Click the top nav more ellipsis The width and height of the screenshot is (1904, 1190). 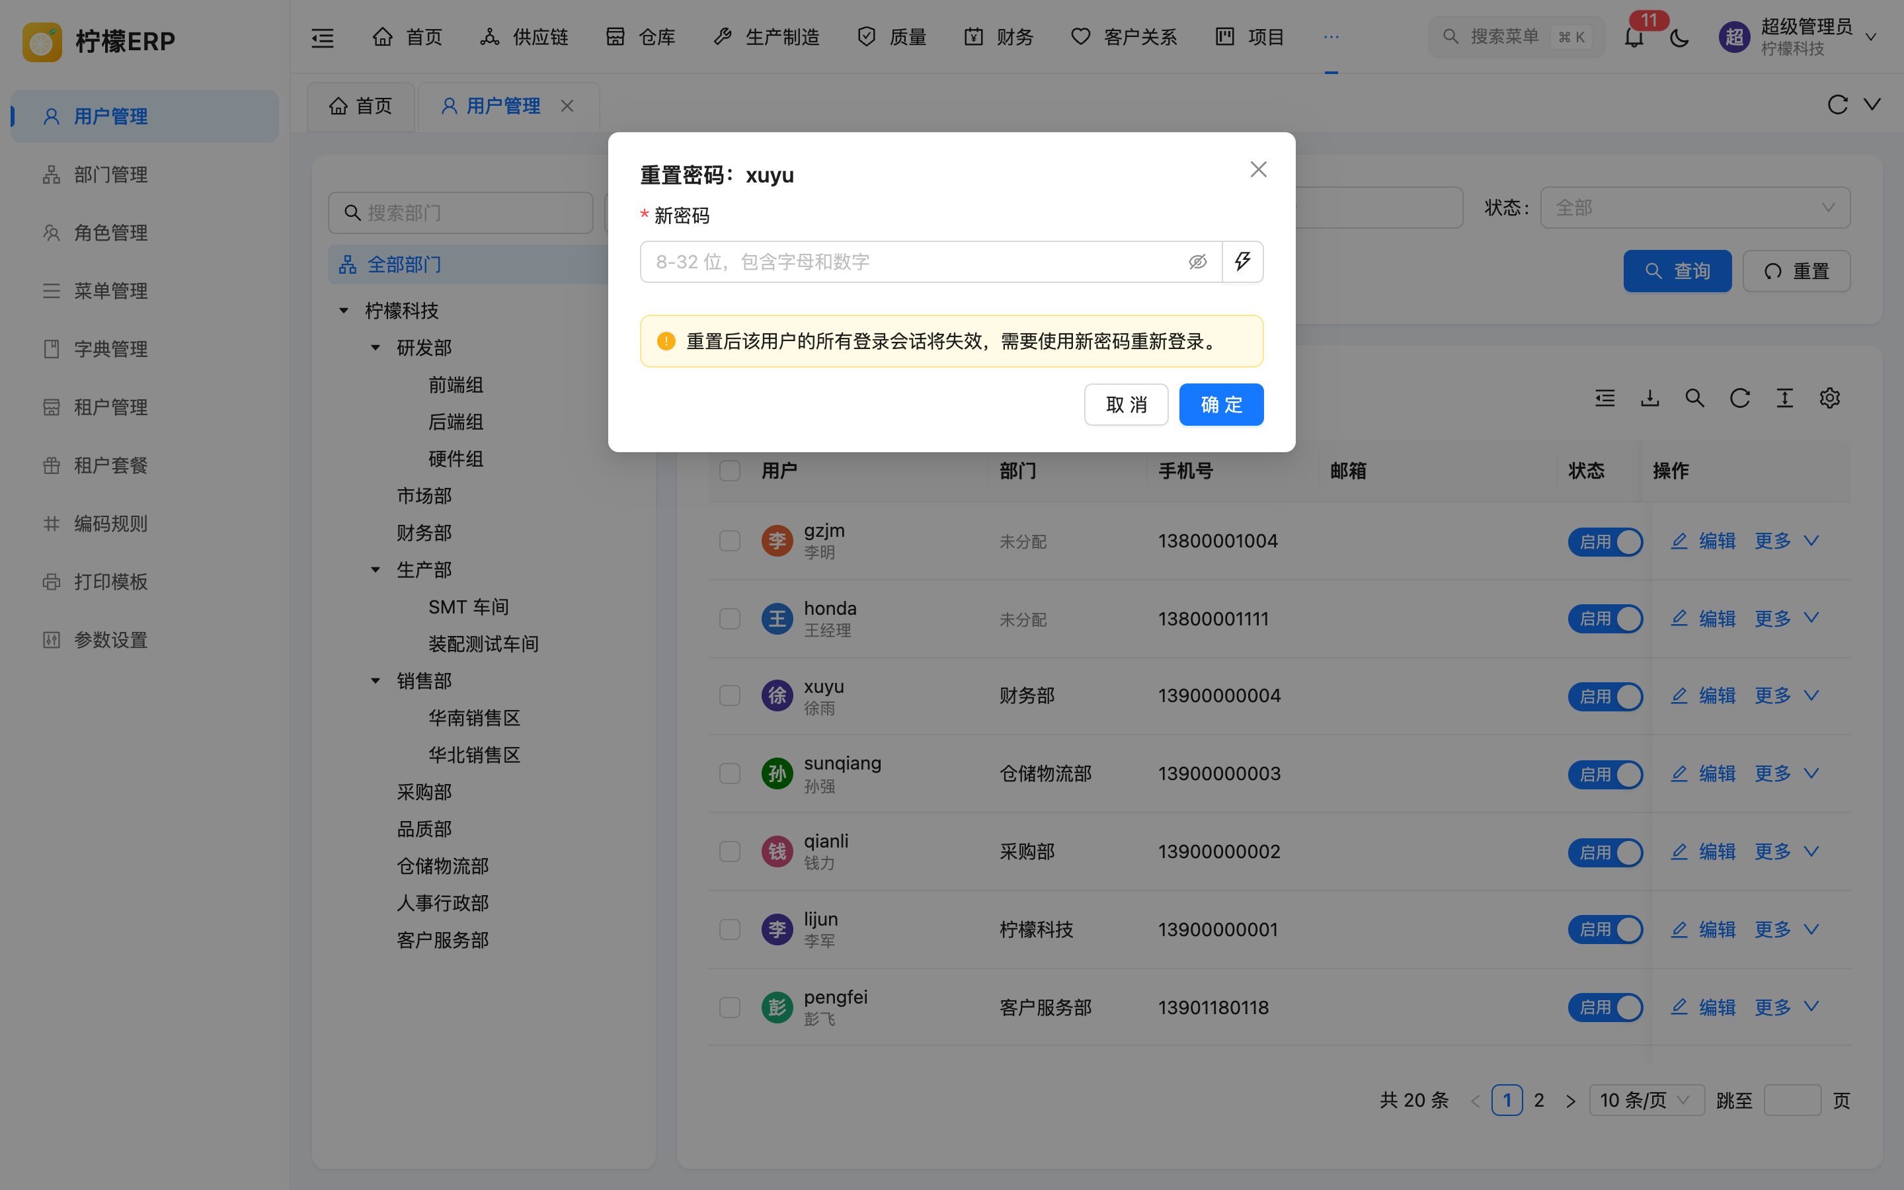click(1330, 37)
